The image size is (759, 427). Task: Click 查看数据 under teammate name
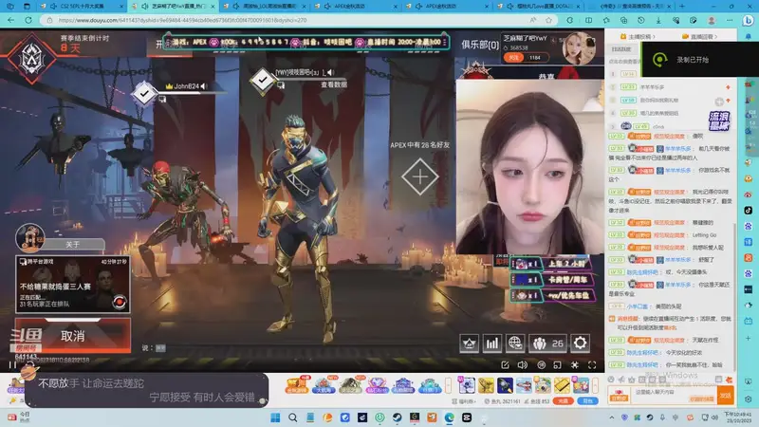tap(334, 84)
